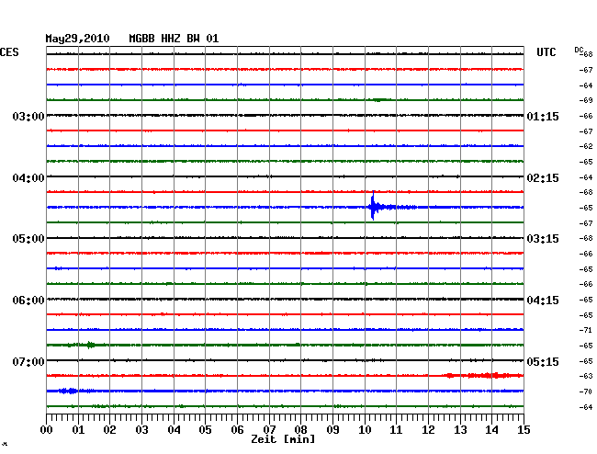Click the 03:15 UTC time label
597x454 pixels.
(543, 239)
